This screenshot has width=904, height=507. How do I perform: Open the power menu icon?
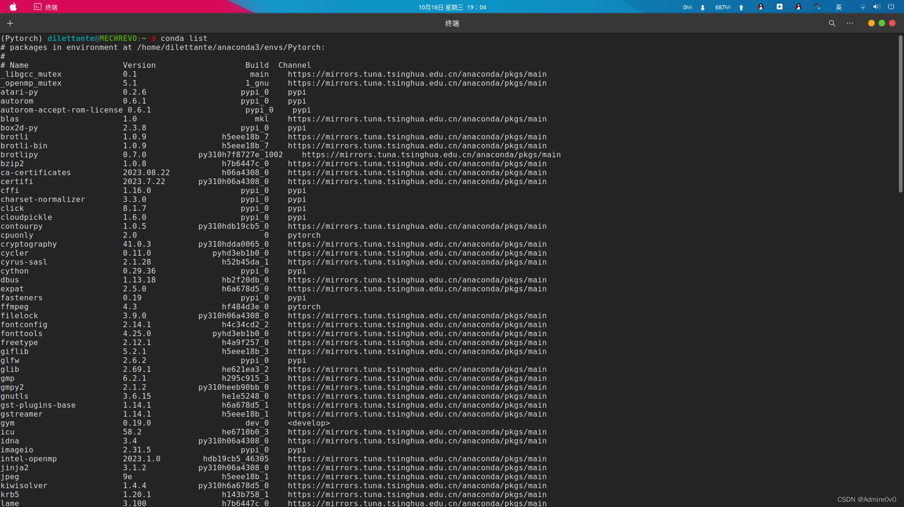(x=891, y=7)
